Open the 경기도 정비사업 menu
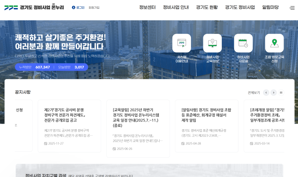This screenshot has width=298, height=177. pos(240,7)
